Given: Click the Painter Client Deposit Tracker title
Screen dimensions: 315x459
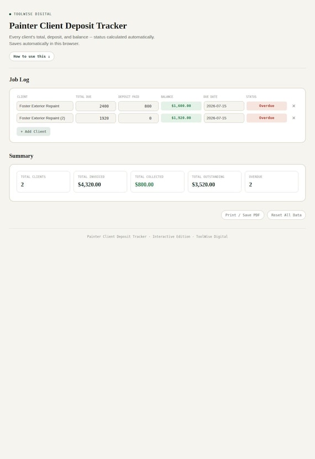Looking at the screenshot, I should click(68, 26).
